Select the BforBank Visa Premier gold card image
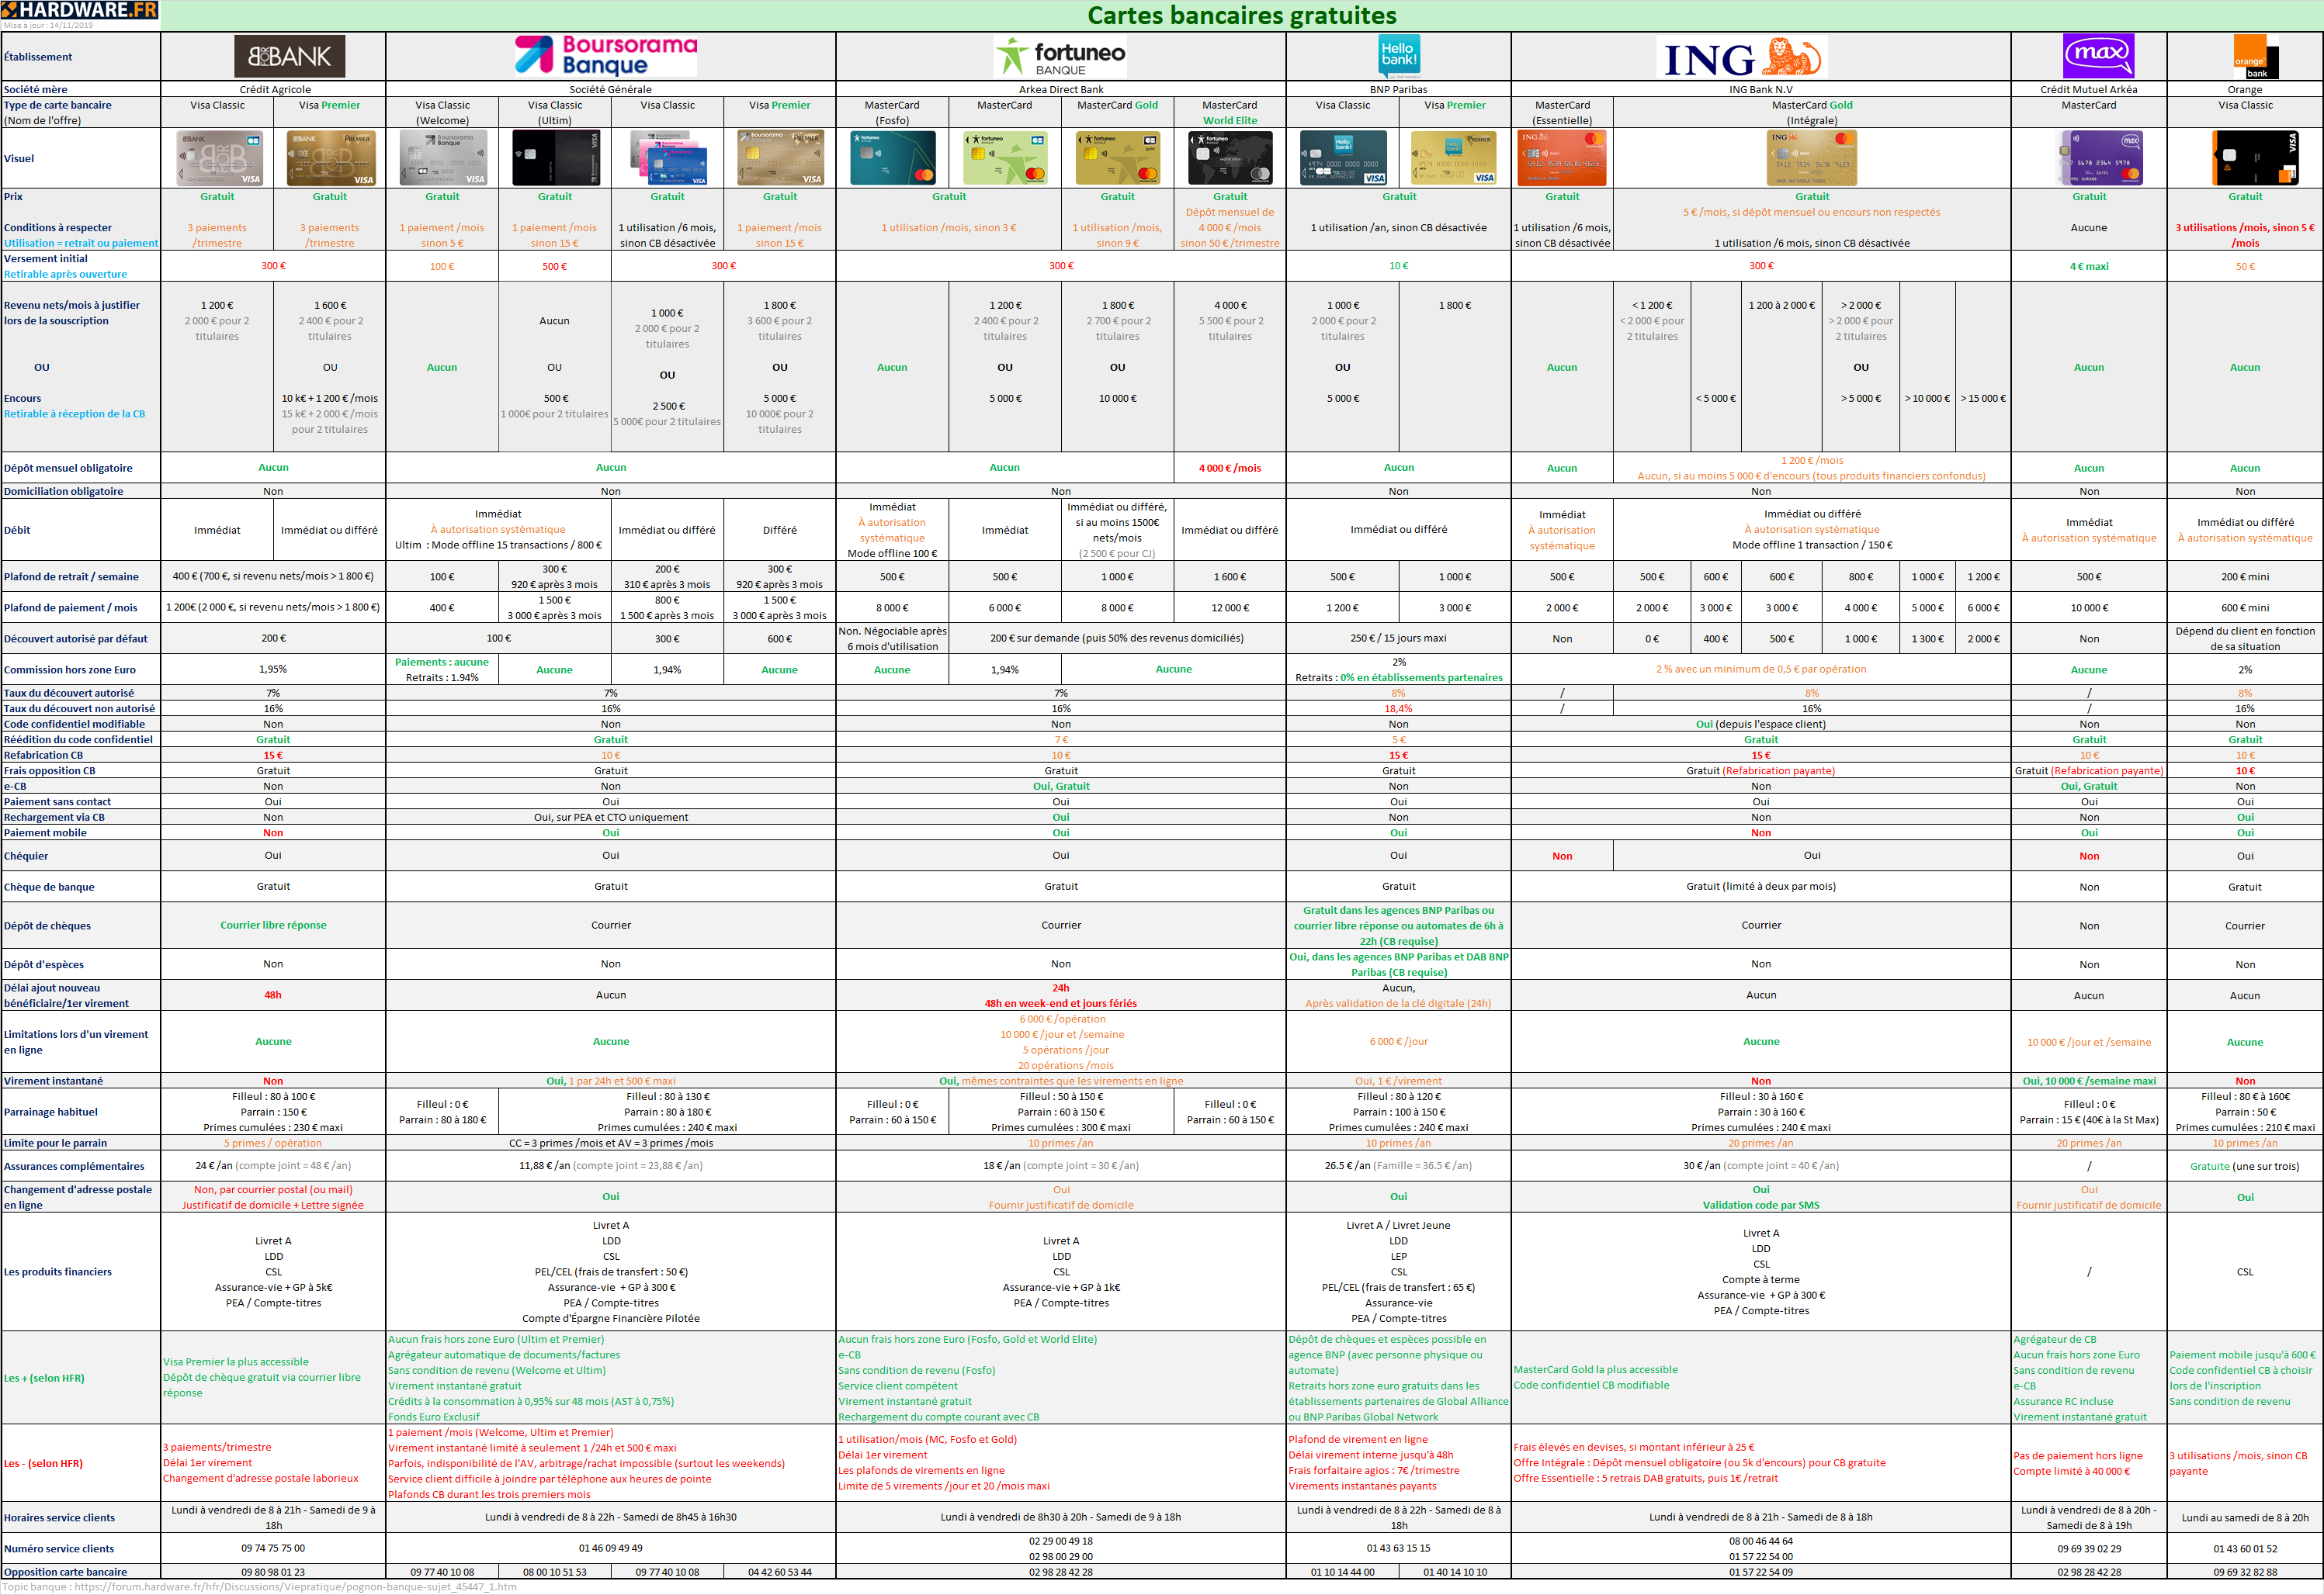This screenshot has height=1595, width=2324. pos(330,158)
